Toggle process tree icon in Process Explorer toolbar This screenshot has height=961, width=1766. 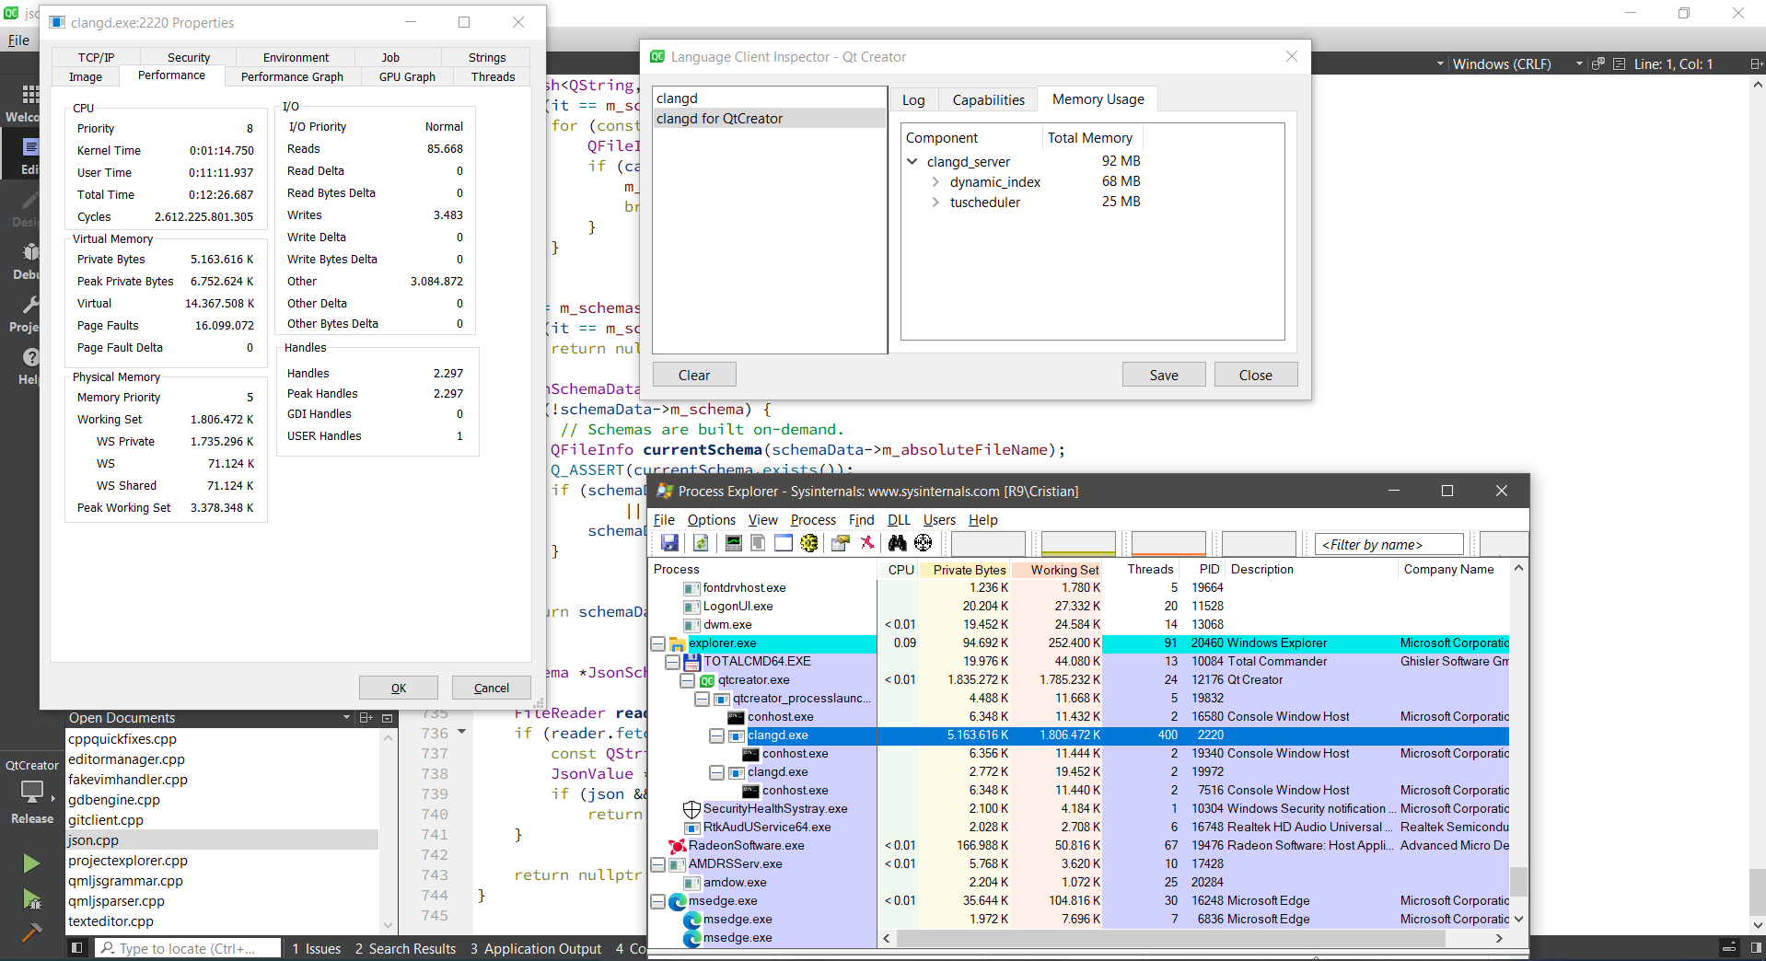coord(758,543)
